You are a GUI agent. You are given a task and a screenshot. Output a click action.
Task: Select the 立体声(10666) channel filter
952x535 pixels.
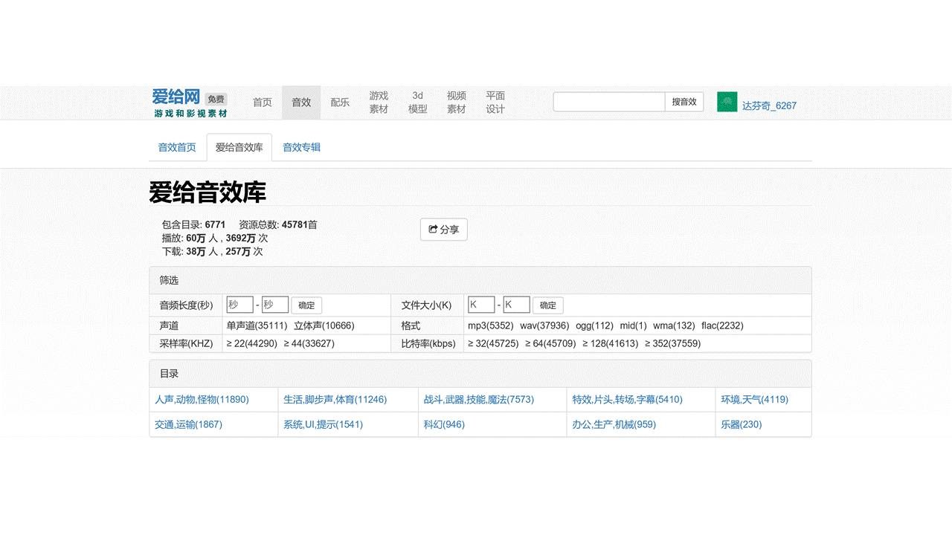pos(324,325)
